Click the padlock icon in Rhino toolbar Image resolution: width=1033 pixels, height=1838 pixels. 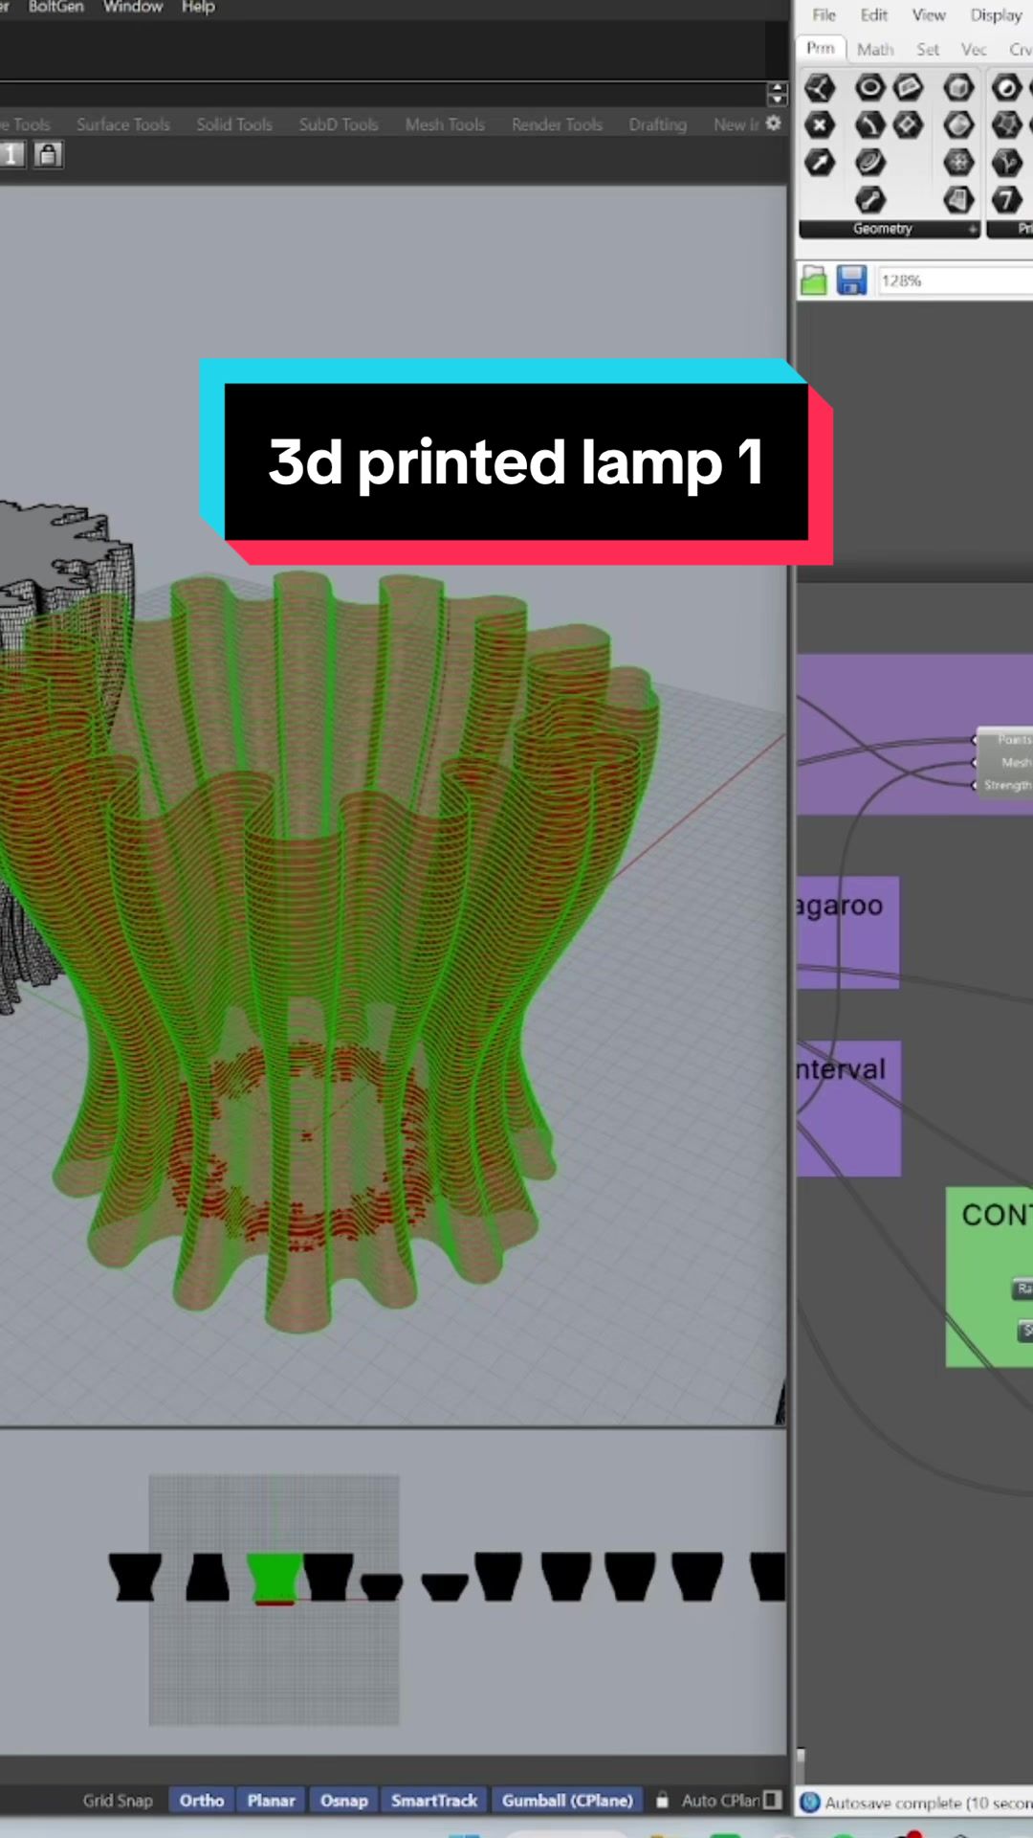48,154
